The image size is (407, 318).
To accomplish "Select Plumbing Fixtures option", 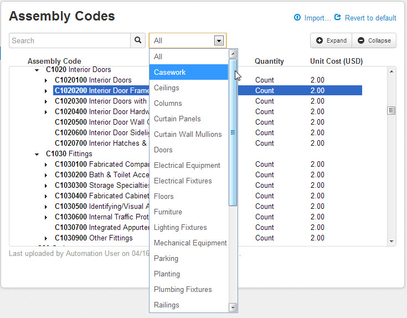I will click(x=183, y=289).
